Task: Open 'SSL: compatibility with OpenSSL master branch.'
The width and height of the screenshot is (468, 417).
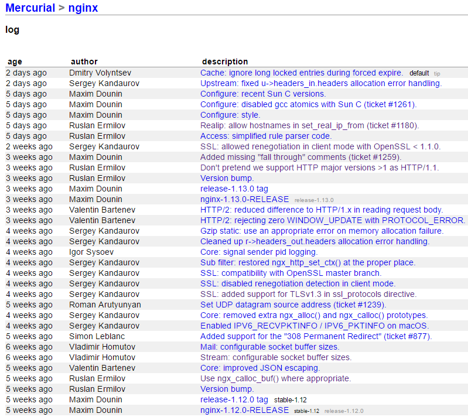Action: point(291,273)
